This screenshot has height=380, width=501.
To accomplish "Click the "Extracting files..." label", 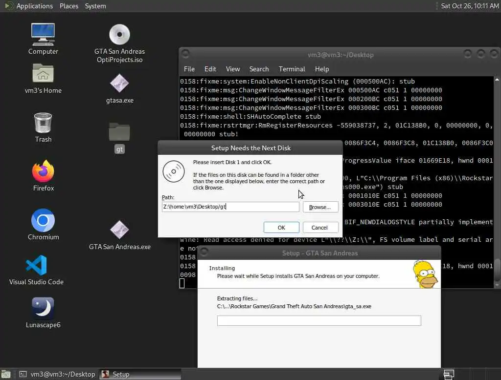I will tap(237, 298).
